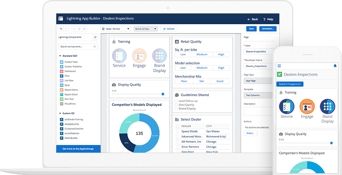Screen dimensions: 342x175
Task: Set Model selection to Medium
Action: pos(202,68)
